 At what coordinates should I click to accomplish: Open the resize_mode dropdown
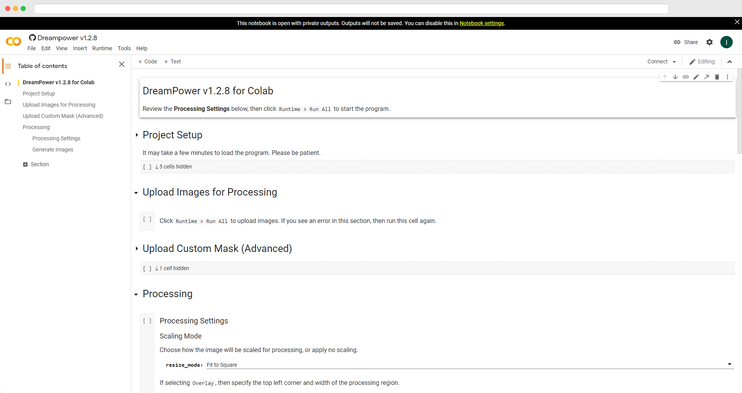(x=469, y=365)
